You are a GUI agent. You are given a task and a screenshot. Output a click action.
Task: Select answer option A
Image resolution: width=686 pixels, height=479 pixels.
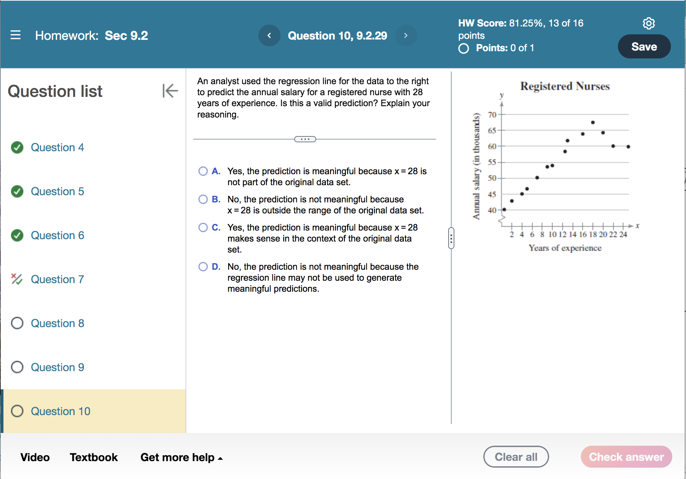click(203, 171)
